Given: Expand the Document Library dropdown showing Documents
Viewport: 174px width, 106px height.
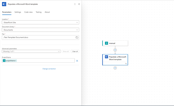Looking at the screenshot, I should click(x=40, y=30).
